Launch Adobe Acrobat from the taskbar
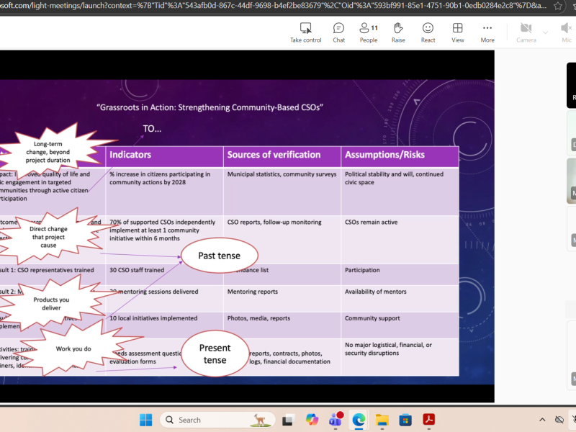Viewport: 576px width, 432px height. (428, 420)
